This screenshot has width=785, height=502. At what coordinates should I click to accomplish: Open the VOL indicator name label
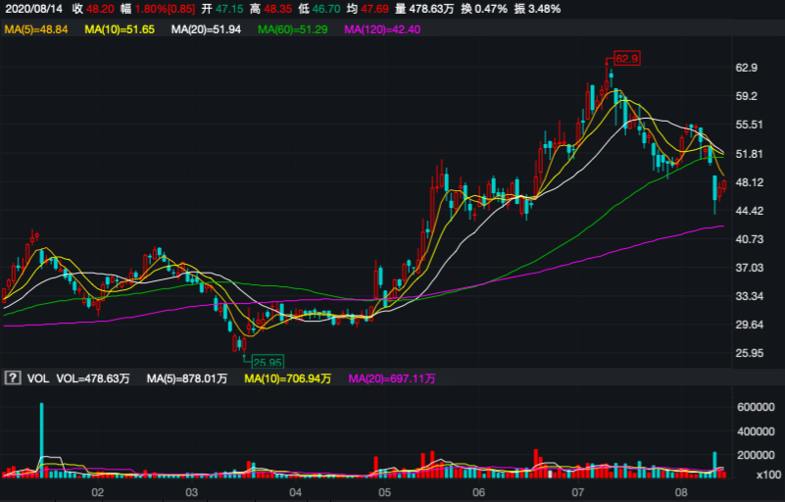point(37,377)
